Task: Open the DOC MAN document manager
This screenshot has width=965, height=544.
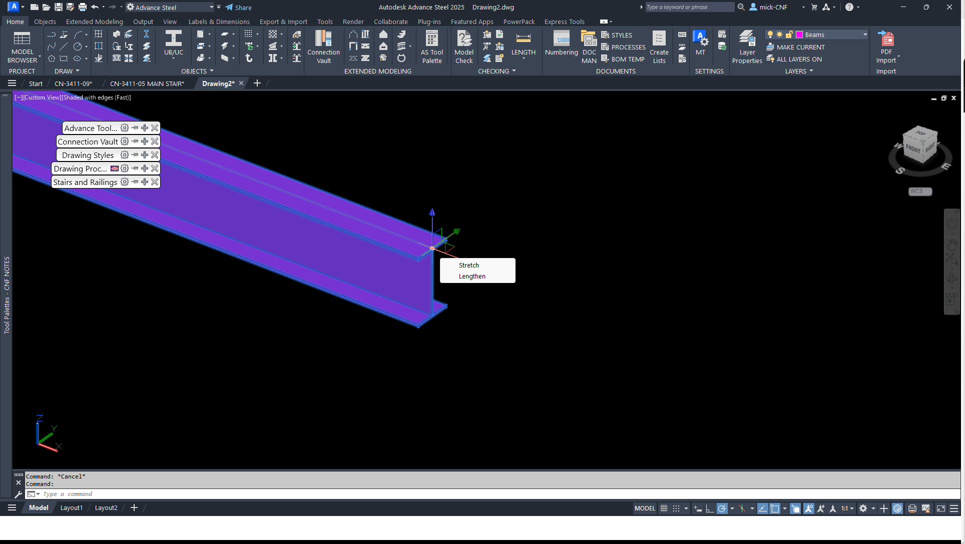Action: (x=589, y=47)
